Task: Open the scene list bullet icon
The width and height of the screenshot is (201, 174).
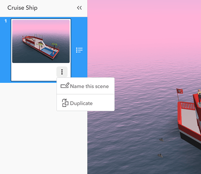Action: (79, 50)
